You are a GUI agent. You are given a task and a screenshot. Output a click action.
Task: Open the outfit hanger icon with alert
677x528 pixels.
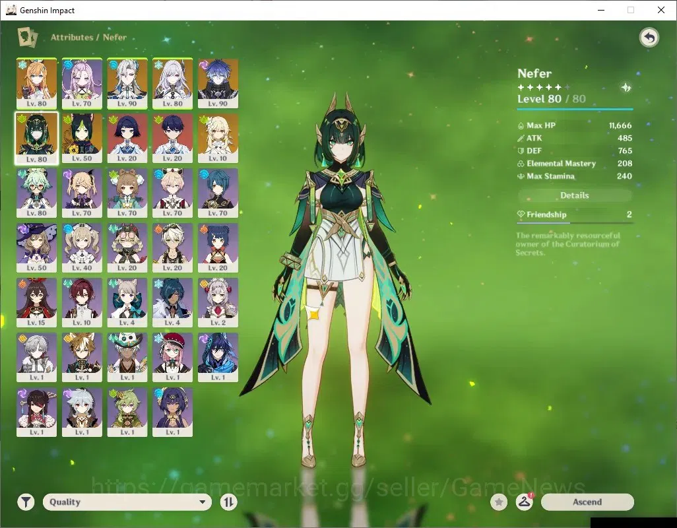click(525, 502)
